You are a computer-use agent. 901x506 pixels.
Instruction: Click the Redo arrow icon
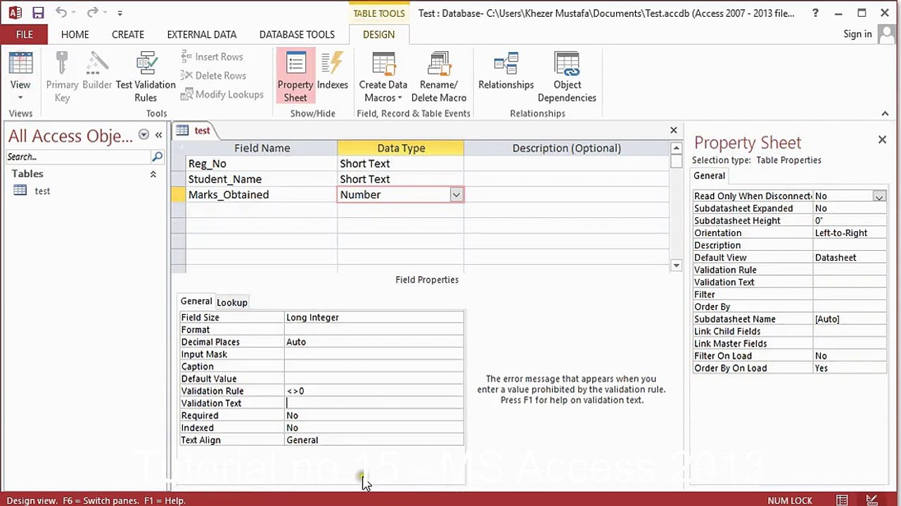tap(92, 13)
